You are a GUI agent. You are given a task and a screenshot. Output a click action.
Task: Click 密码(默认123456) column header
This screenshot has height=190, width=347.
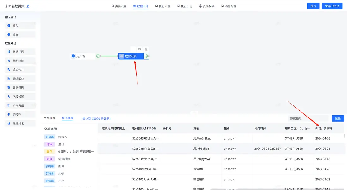point(144,128)
